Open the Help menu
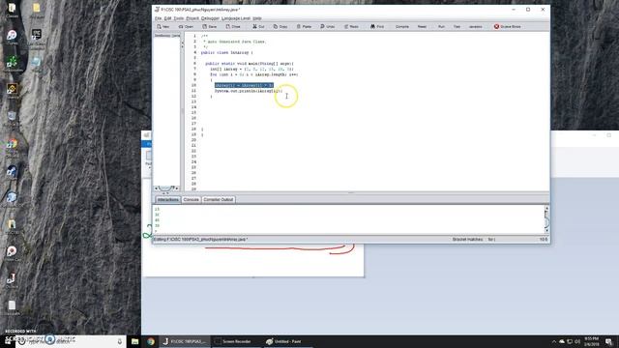The width and height of the screenshot is (619, 348). tap(257, 18)
